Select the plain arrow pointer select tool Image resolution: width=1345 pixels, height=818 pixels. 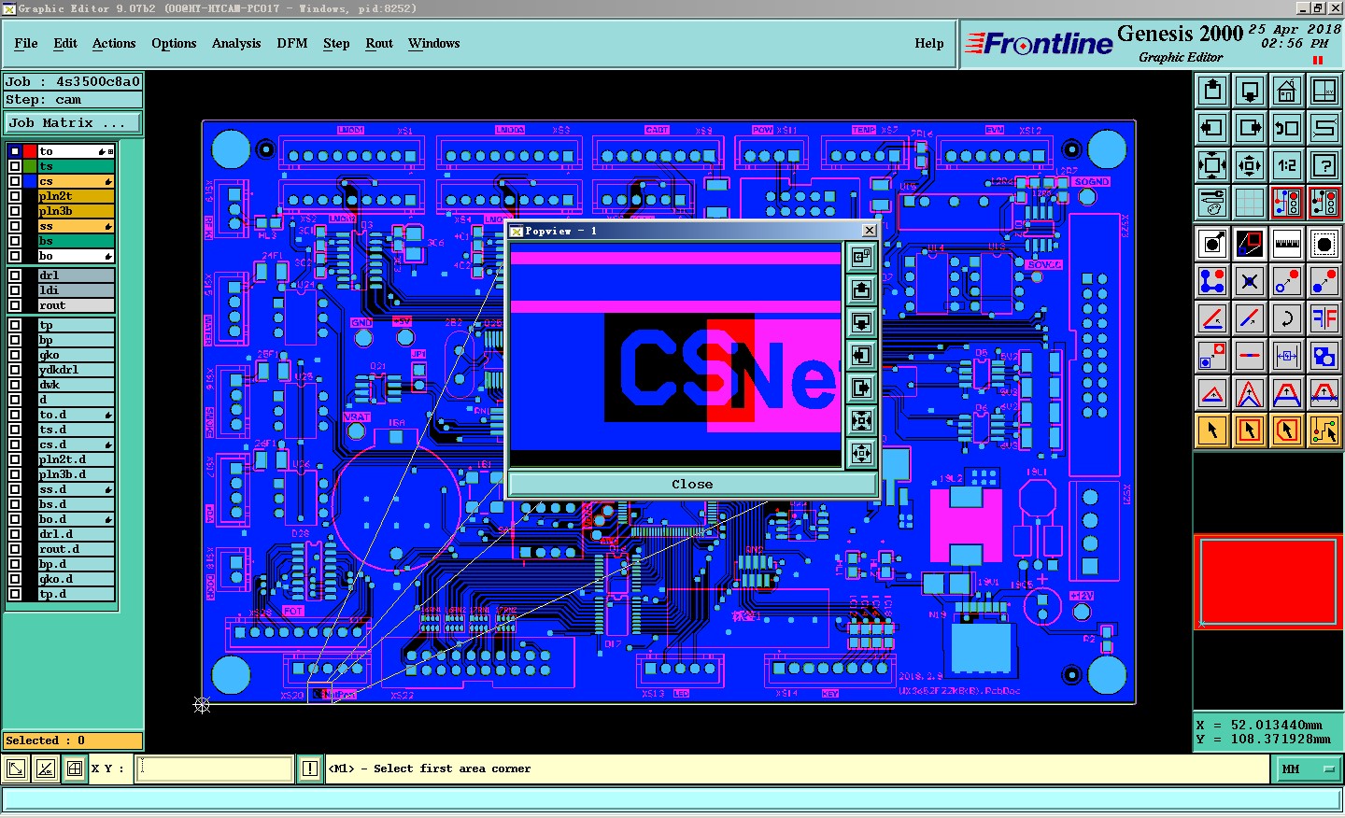coord(1212,430)
